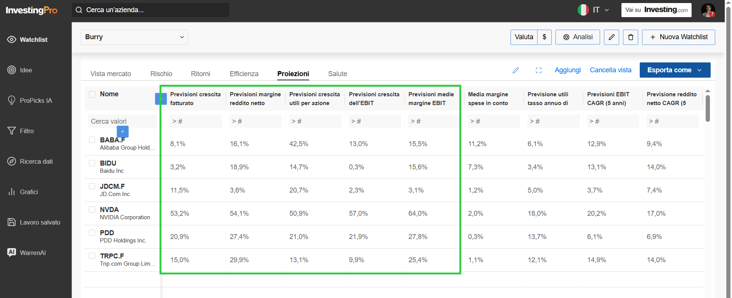Open the Watchlist sidebar icon

[x=11, y=40]
